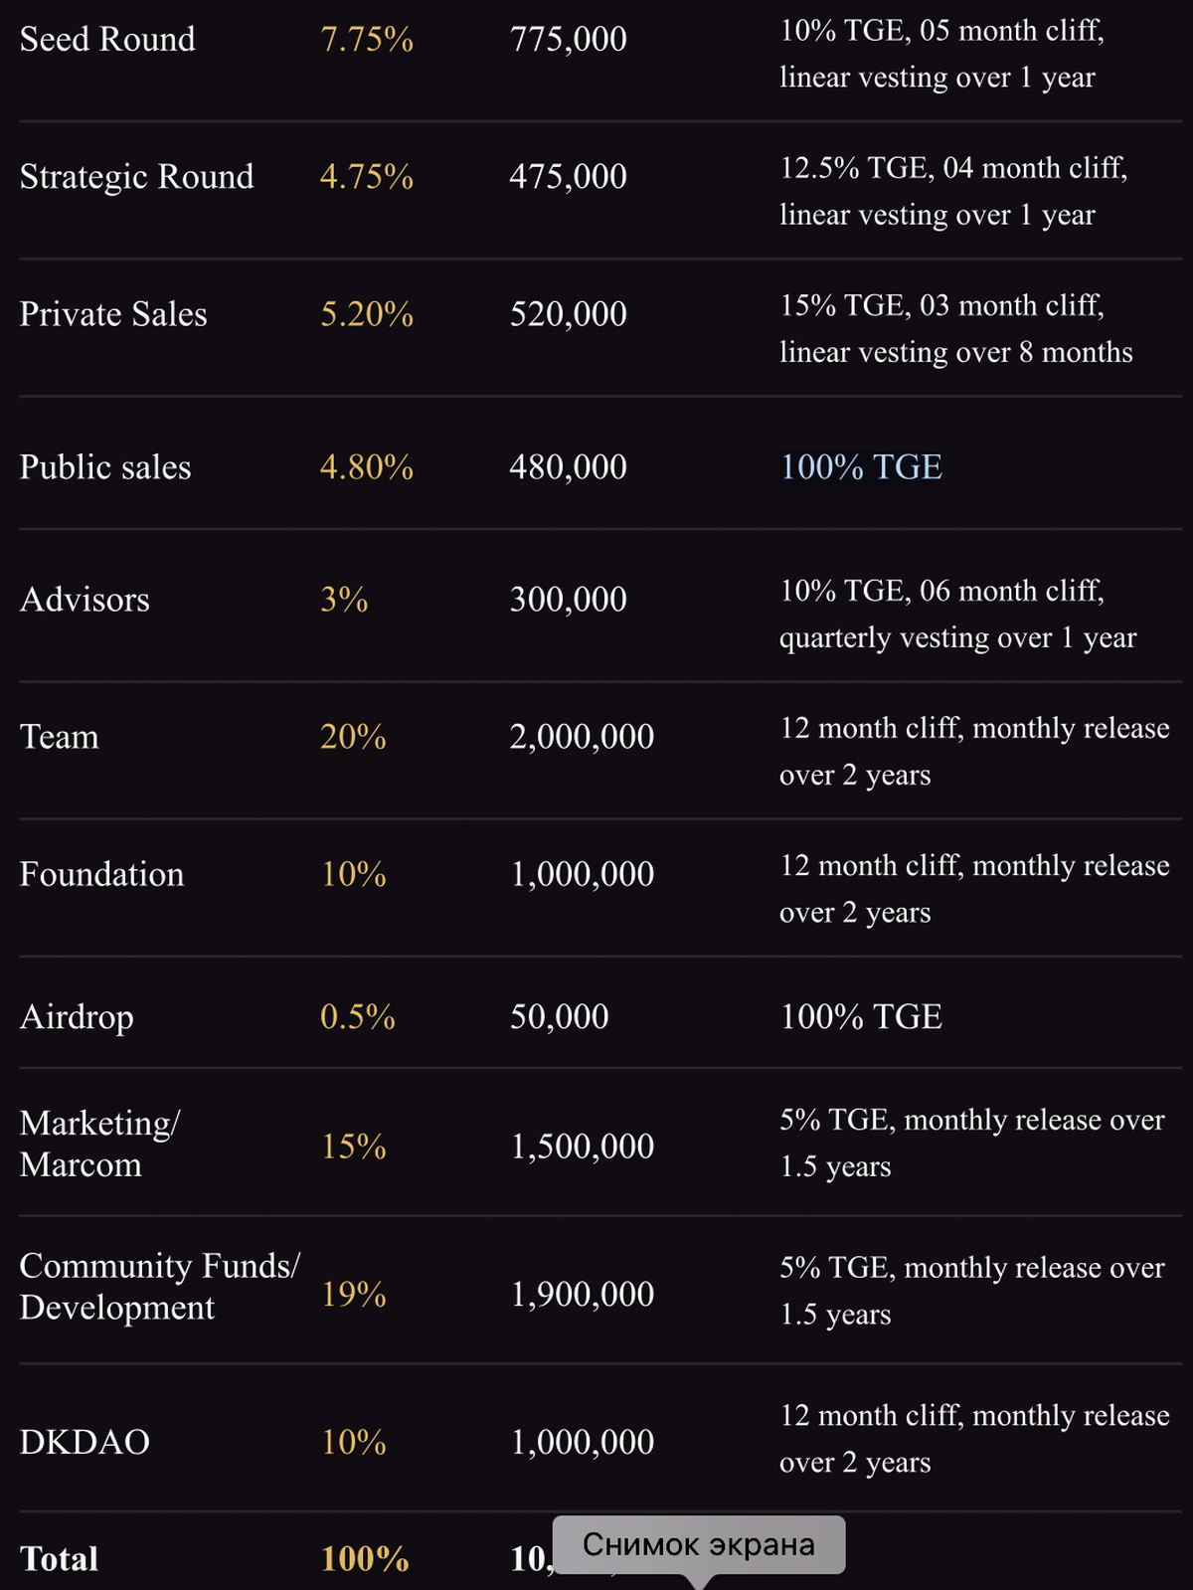Viewport: 1193px width, 1590px height.
Task: Select the DKDAO row label
Action: point(85,1442)
